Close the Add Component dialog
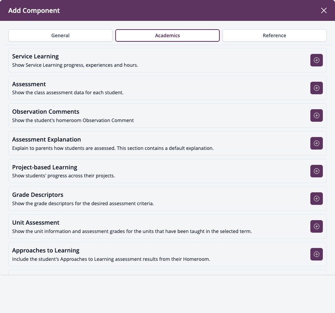Viewport: 335px width, 313px height. click(324, 10)
